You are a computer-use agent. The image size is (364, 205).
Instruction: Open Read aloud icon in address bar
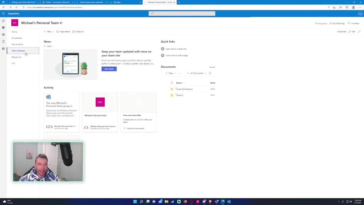pos(329,7)
